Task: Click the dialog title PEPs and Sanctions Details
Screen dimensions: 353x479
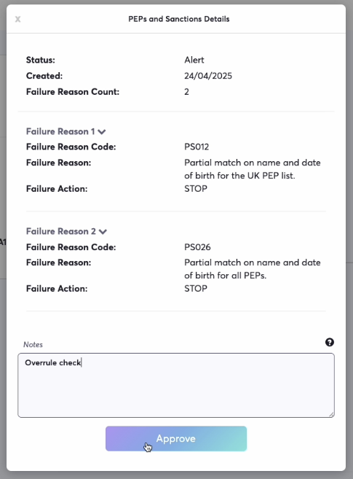Action: pos(179,19)
